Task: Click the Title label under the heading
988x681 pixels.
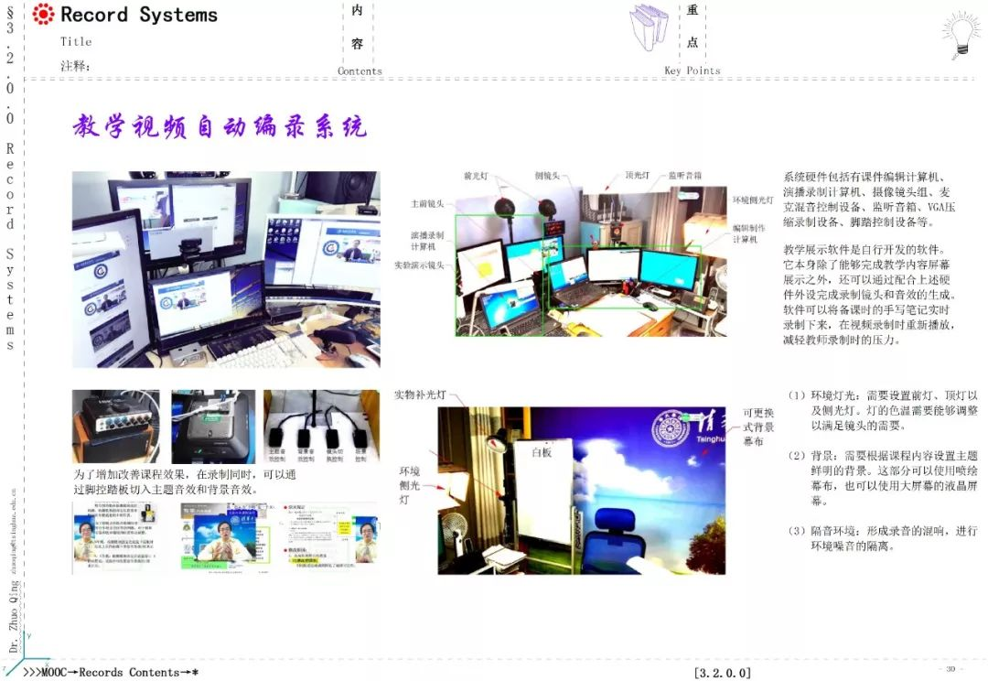Action: pos(76,41)
